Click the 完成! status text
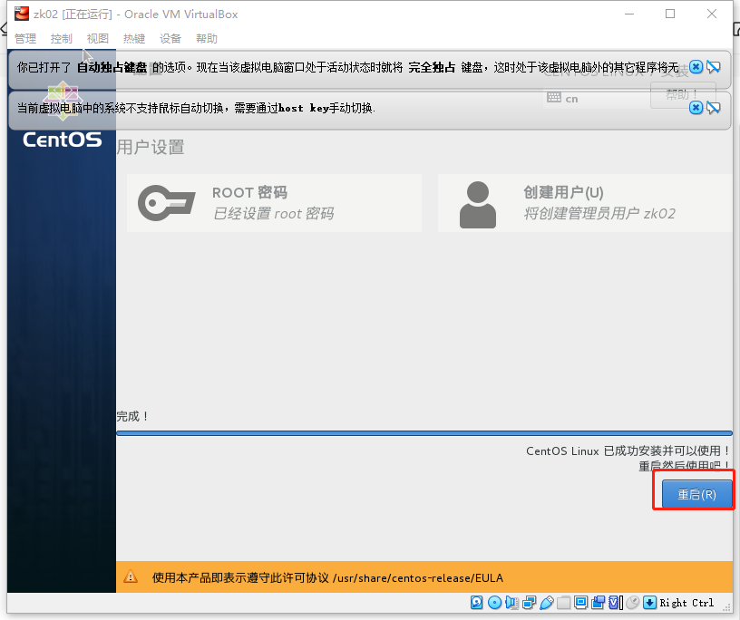740x620 pixels. [x=132, y=416]
